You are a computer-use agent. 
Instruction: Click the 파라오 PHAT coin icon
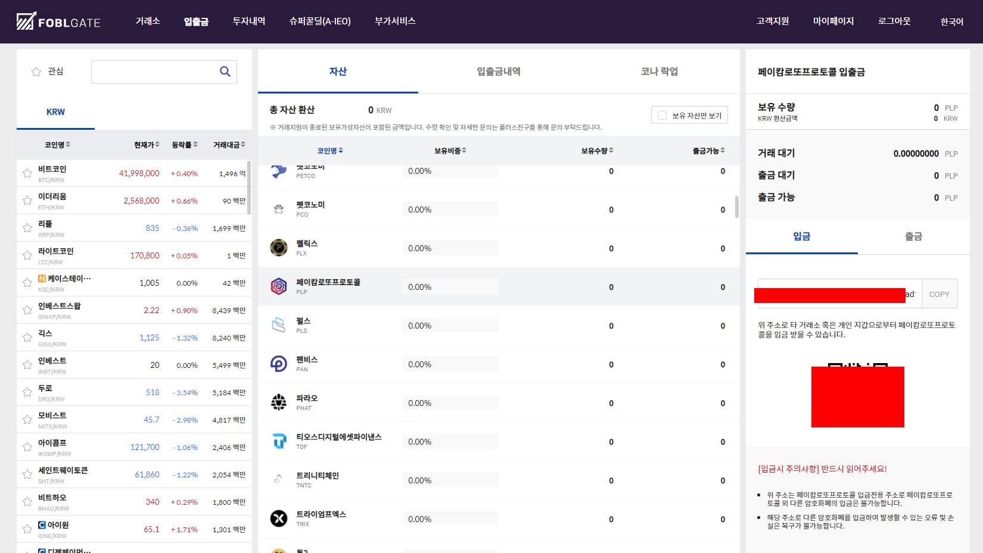279,402
